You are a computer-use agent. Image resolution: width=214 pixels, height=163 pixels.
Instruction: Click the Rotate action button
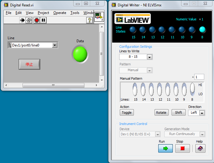click(x=161, y=113)
